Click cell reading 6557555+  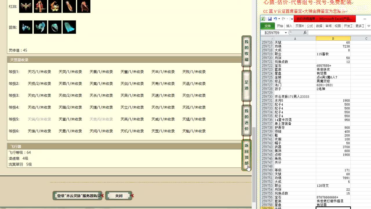(x=333, y=66)
